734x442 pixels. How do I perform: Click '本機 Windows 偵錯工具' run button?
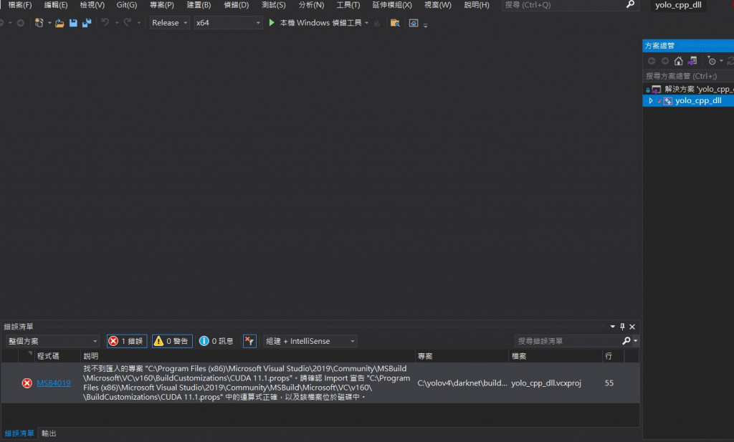coord(320,22)
